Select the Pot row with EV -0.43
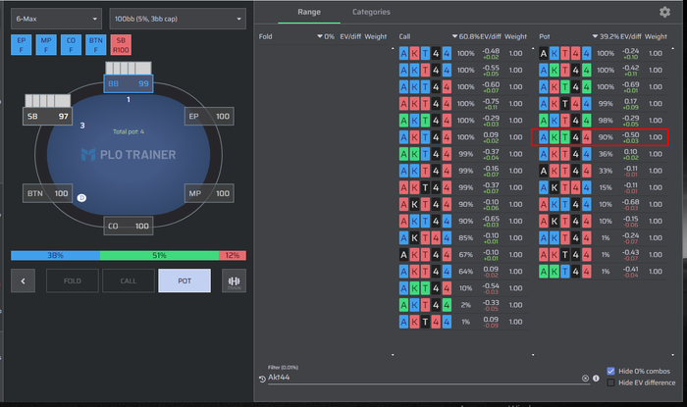 (603, 255)
